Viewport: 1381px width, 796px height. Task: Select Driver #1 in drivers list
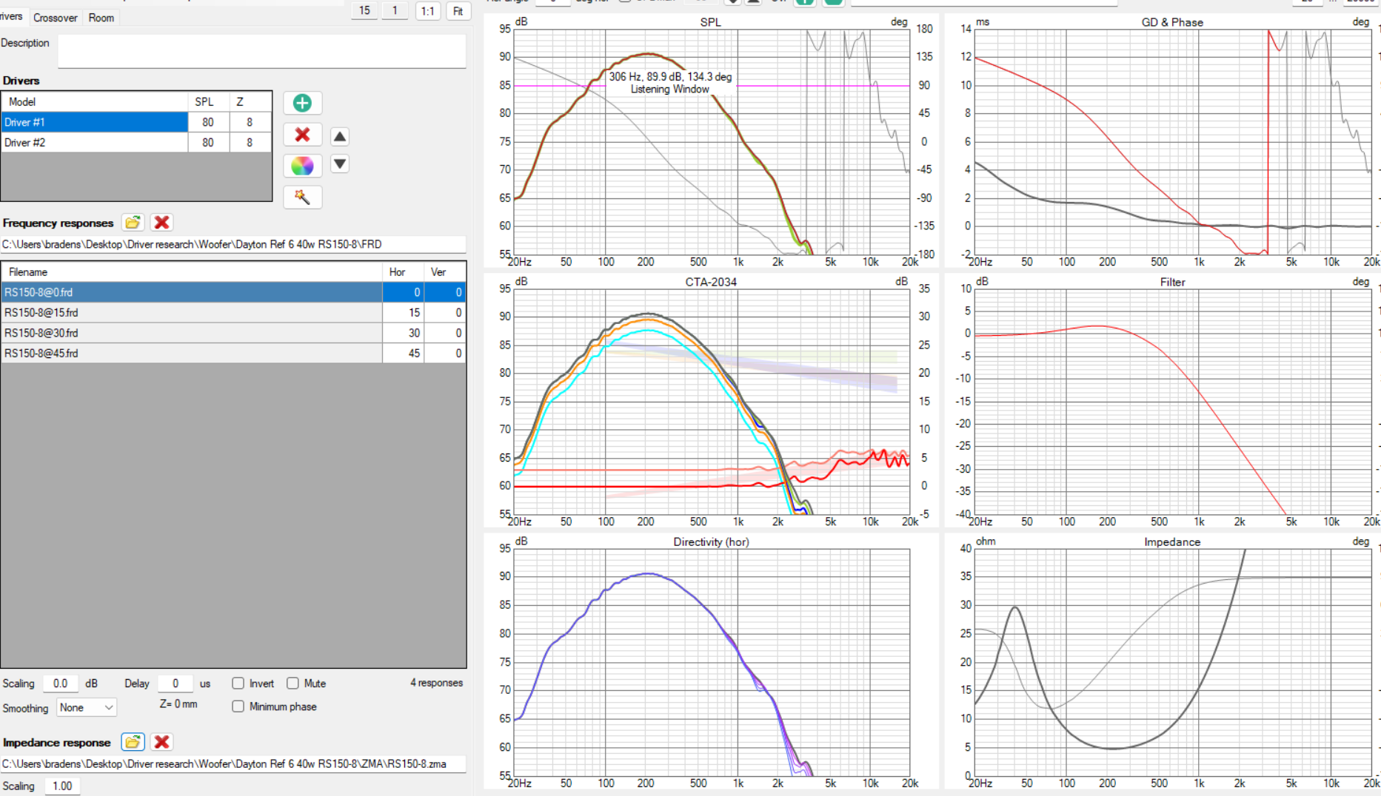94,122
